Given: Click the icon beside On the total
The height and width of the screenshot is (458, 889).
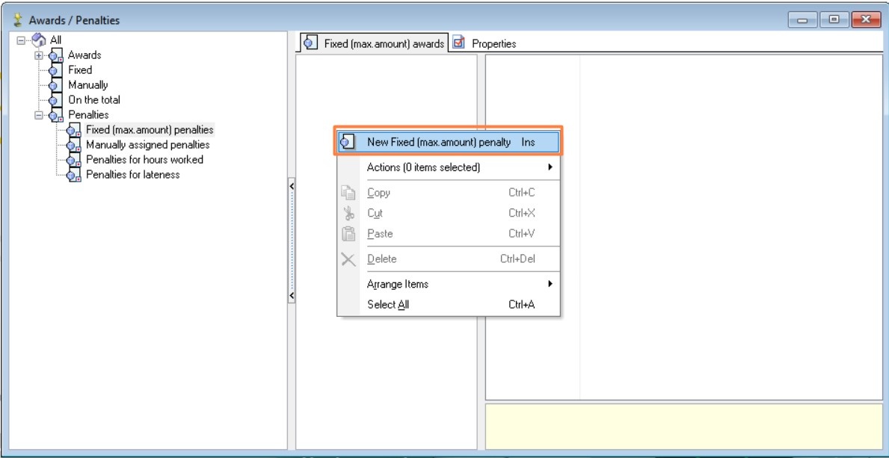Looking at the screenshot, I should 55,100.
